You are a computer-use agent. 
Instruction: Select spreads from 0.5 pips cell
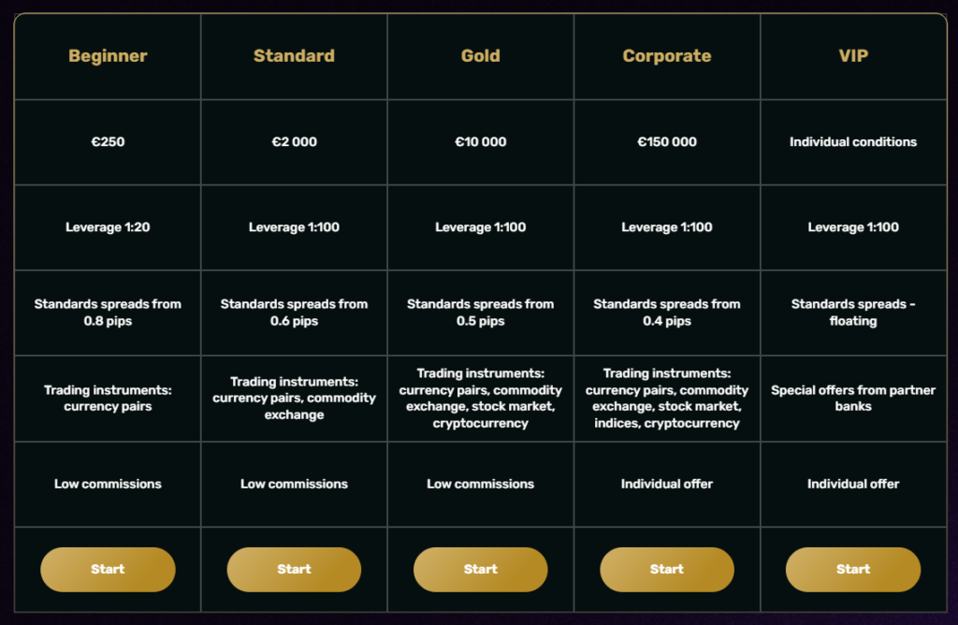point(480,312)
